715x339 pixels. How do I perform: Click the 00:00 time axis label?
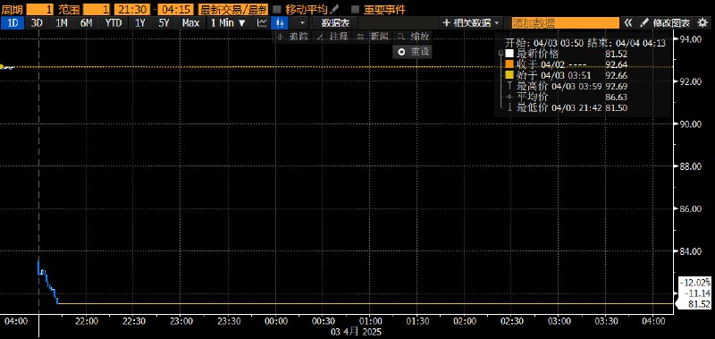(x=275, y=321)
